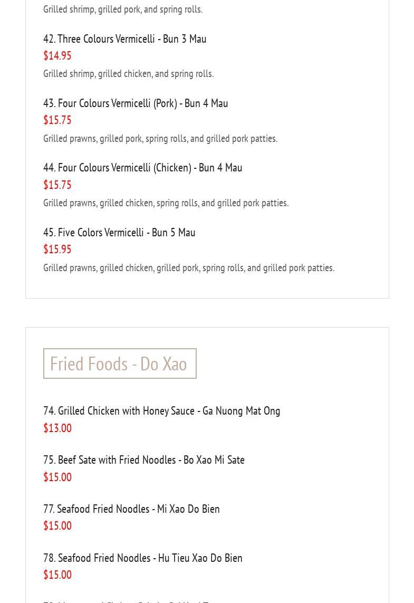Click the price under item 78
Screen dimensions: 414x603
(x=57, y=575)
